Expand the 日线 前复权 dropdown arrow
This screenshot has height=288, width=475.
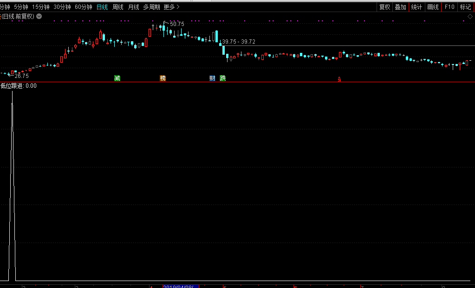[x=39, y=16]
